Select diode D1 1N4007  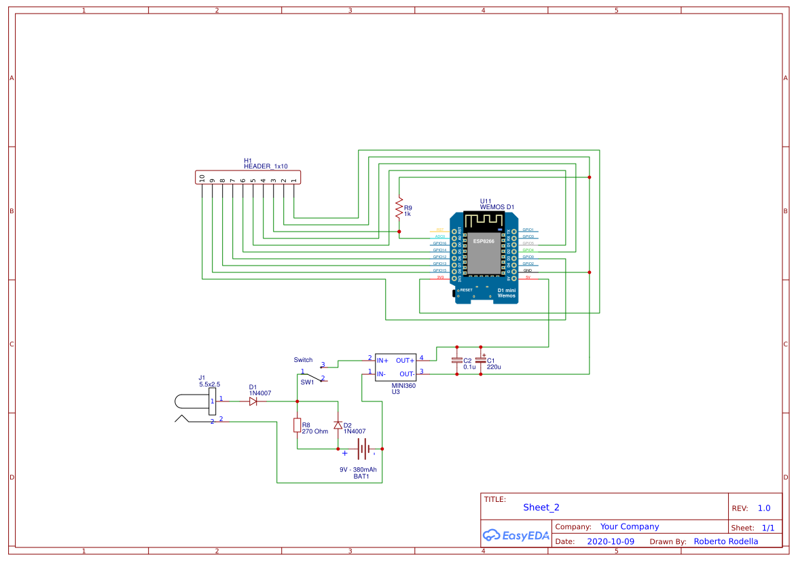(x=253, y=401)
